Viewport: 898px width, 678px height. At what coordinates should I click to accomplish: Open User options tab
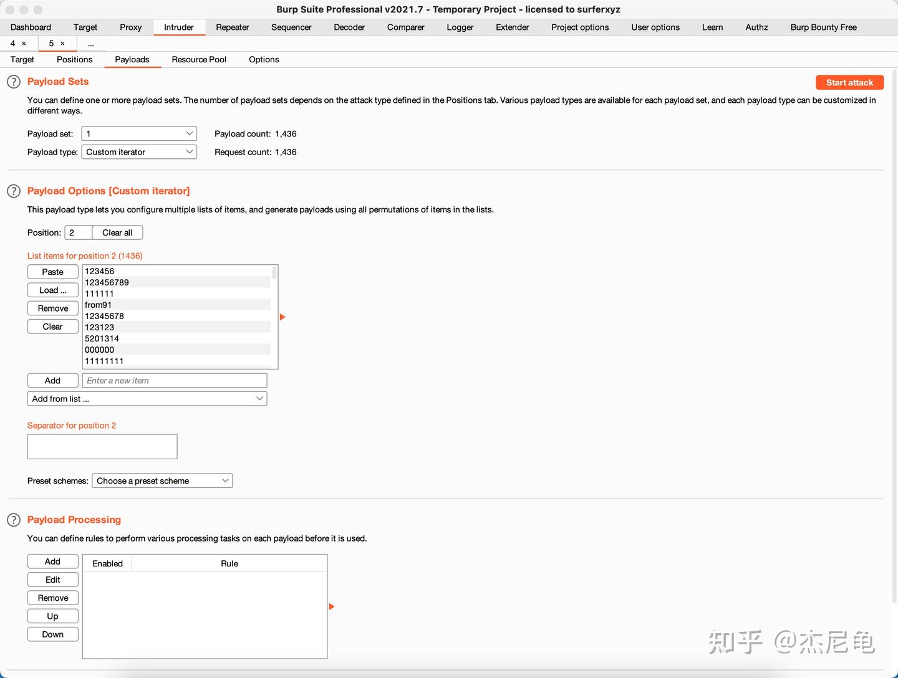point(655,27)
